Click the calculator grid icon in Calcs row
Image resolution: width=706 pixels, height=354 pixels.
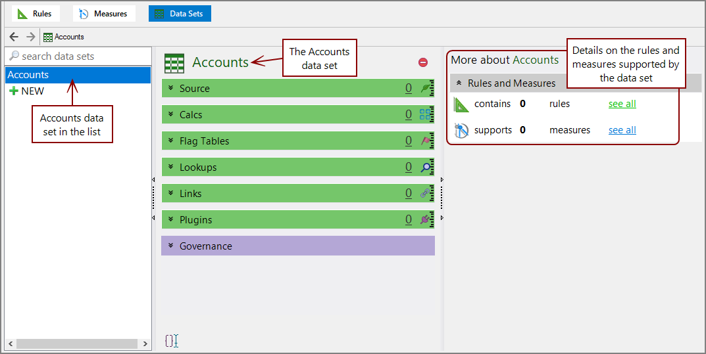pos(426,114)
